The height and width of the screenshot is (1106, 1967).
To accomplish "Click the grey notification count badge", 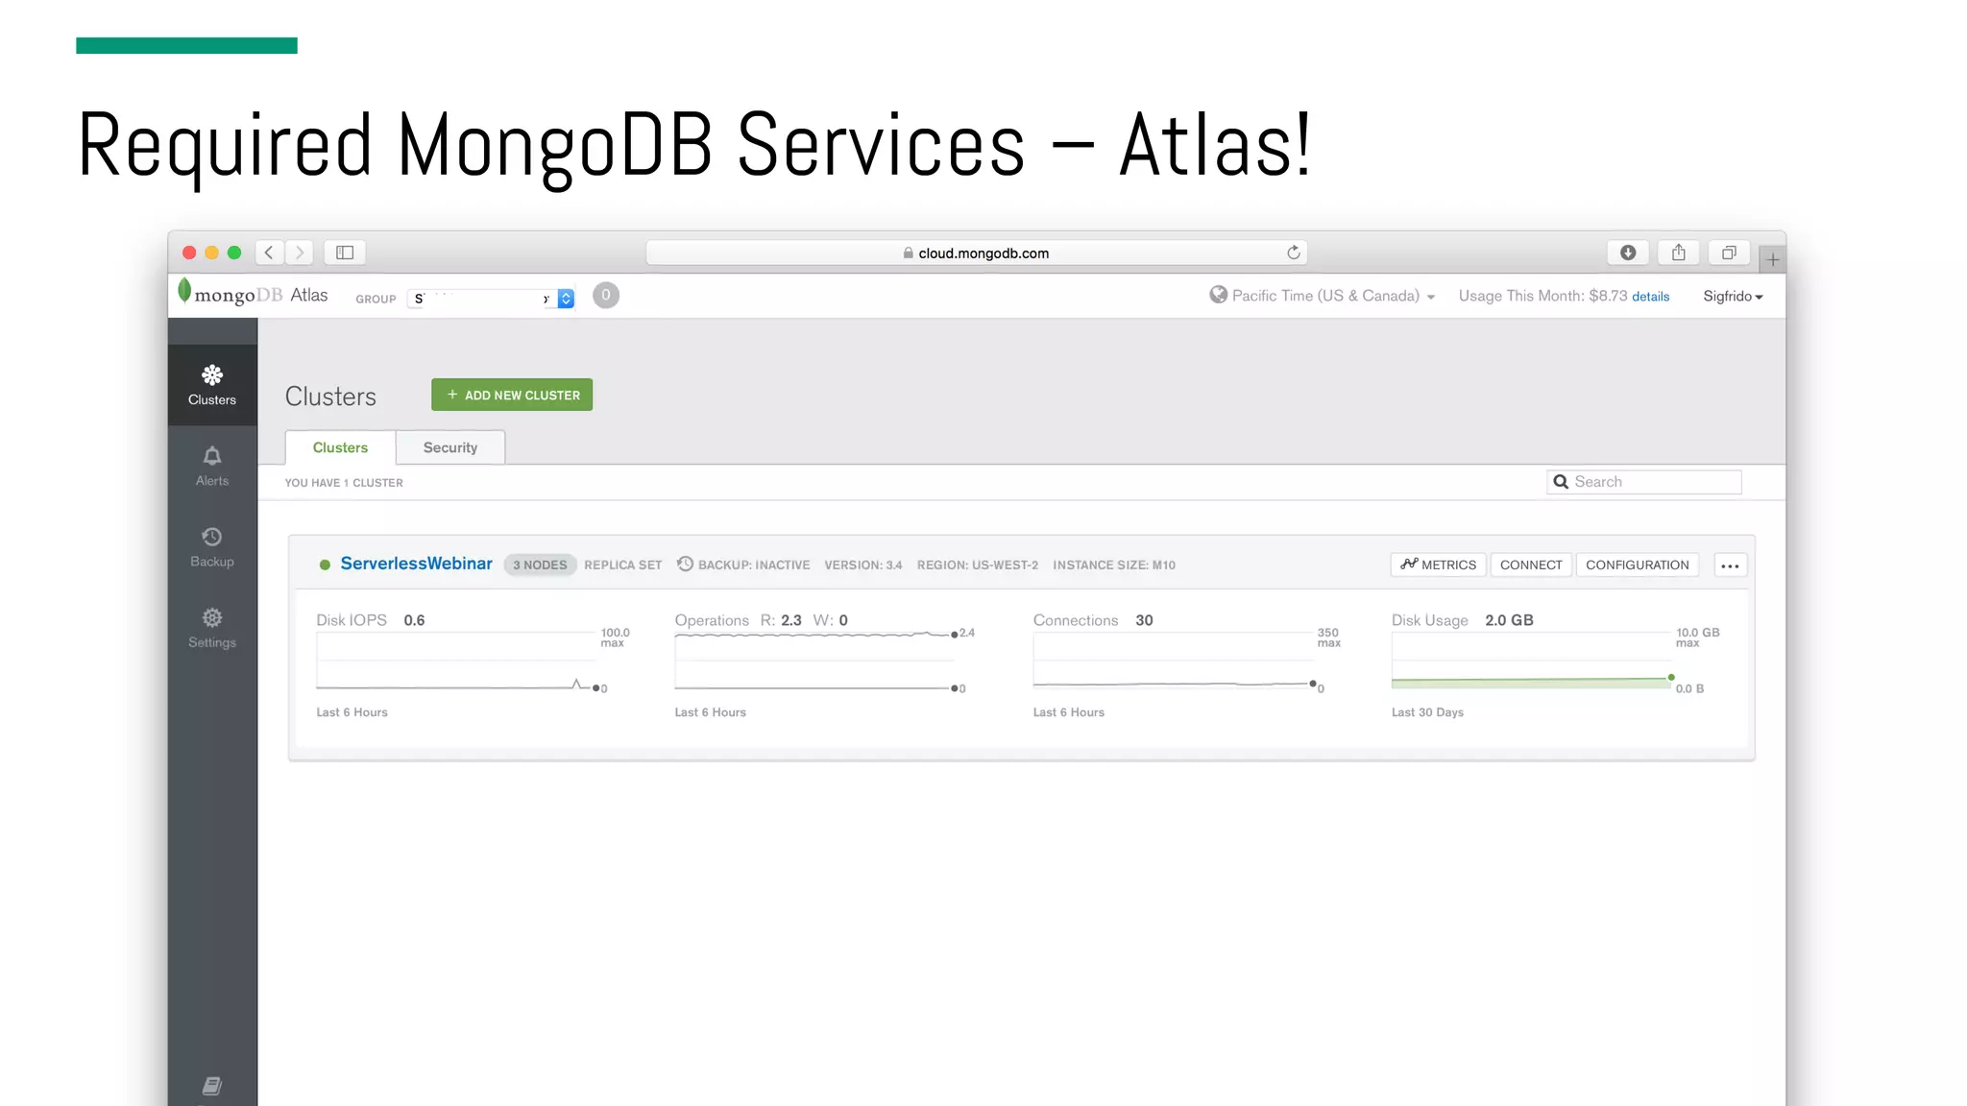I will [606, 295].
